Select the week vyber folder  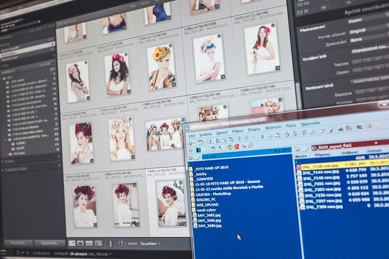206,210
